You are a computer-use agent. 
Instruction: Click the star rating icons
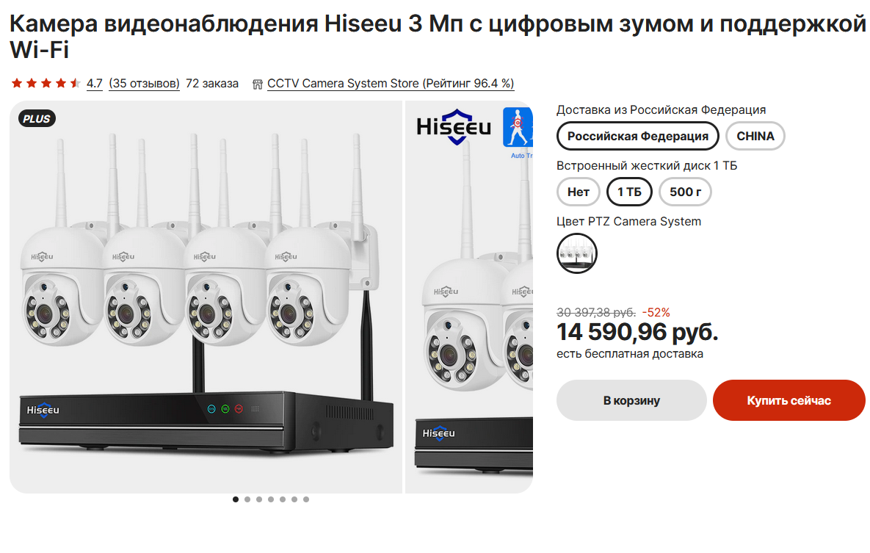[46, 83]
